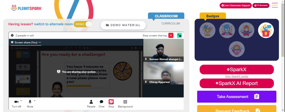Select the highlighted podium speaker badge
285x112 pixels.
pos(266,30)
